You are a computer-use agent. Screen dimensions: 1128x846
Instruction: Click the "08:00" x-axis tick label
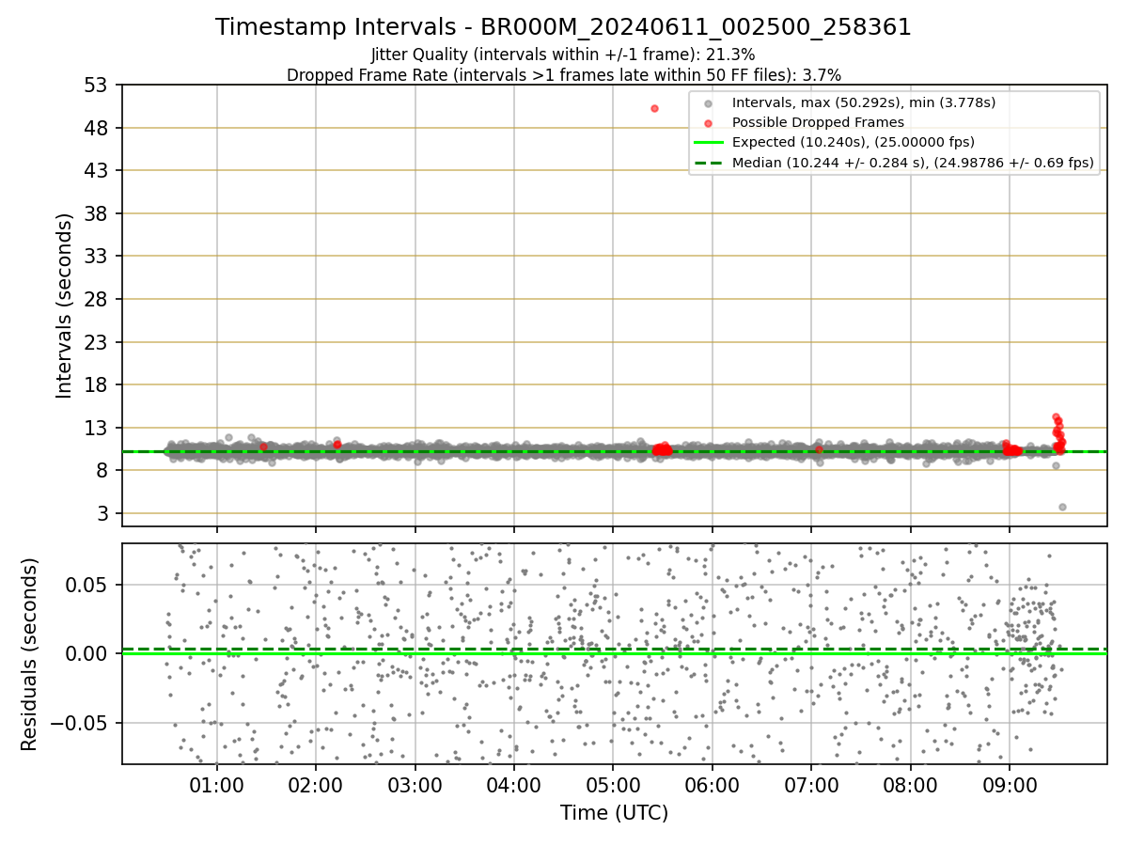(x=911, y=785)
